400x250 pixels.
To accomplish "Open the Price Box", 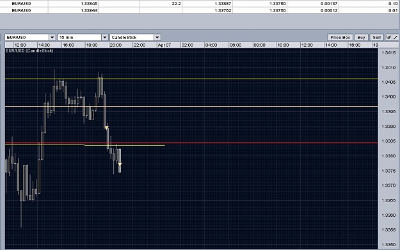I will click(x=340, y=38).
